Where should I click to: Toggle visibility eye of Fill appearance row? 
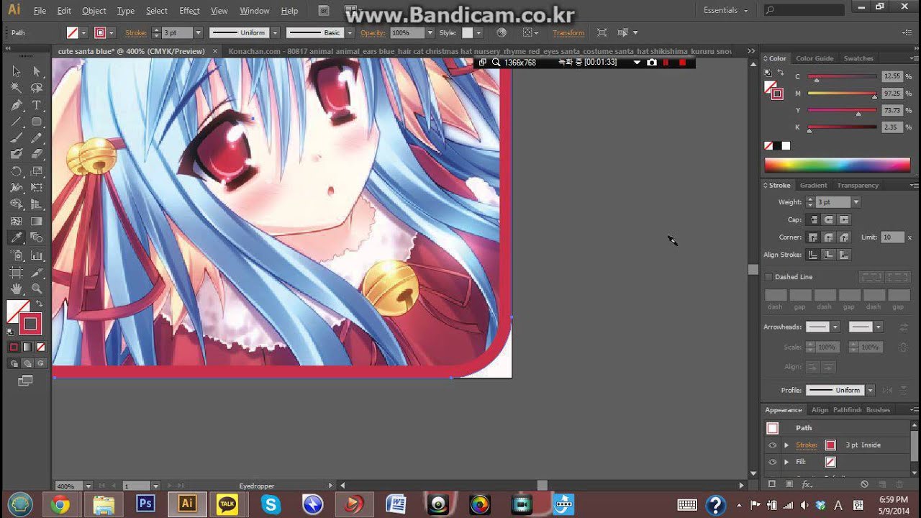pyautogui.click(x=772, y=462)
